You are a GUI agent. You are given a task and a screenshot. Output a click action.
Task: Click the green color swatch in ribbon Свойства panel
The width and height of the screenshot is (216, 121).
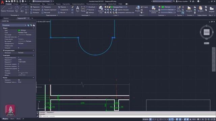click(x=163, y=7)
